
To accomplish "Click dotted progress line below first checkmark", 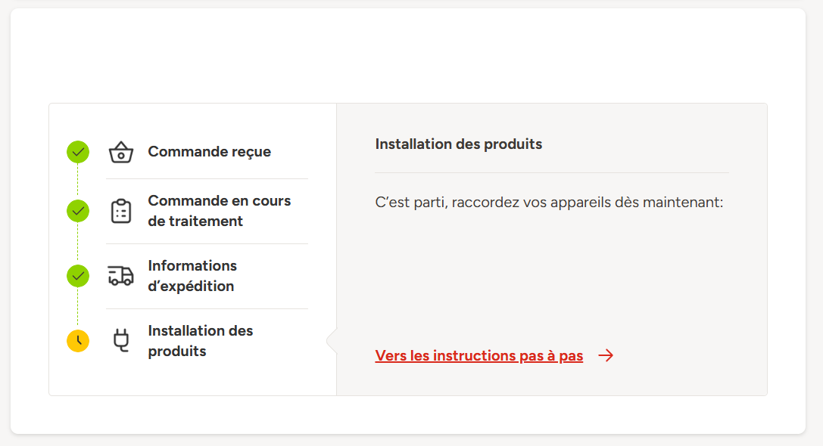I will 78,181.
